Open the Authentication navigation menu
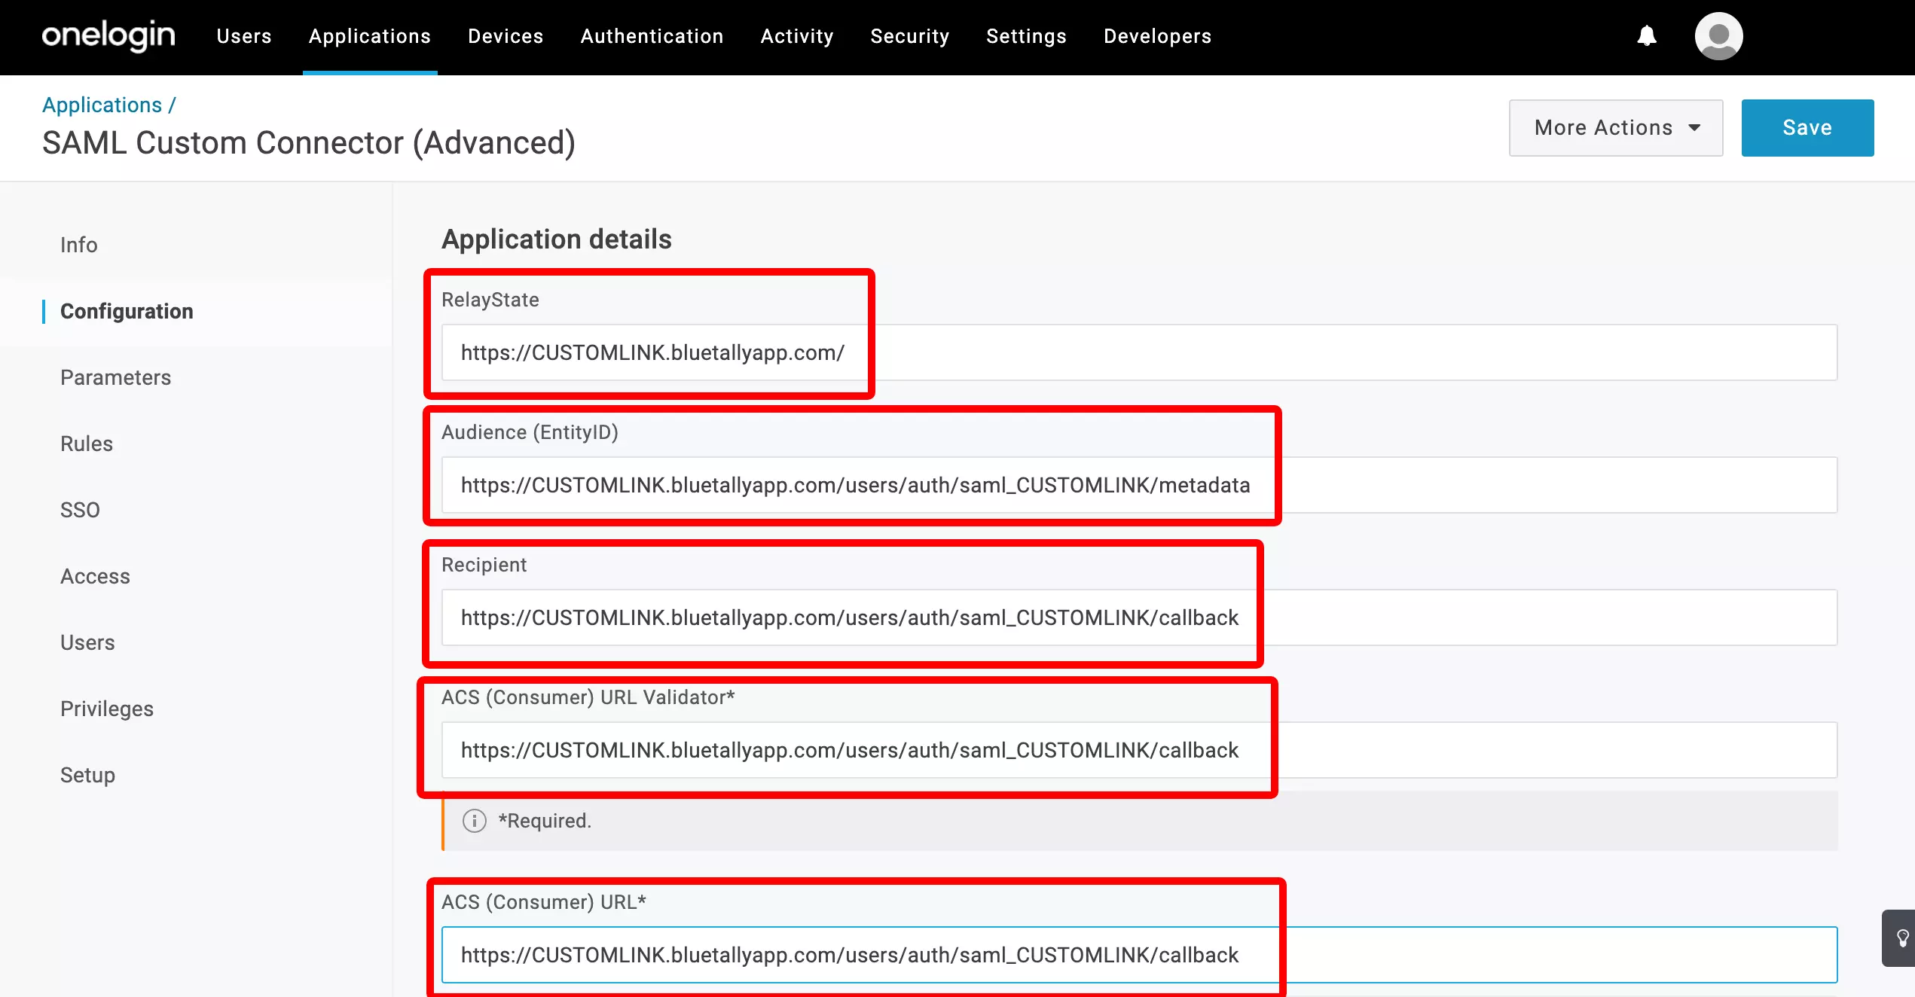This screenshot has width=1915, height=997. point(652,36)
